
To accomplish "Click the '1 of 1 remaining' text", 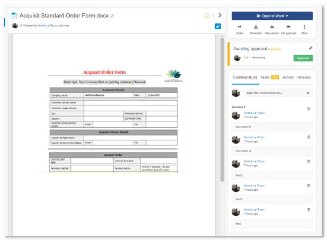I will (254, 57).
